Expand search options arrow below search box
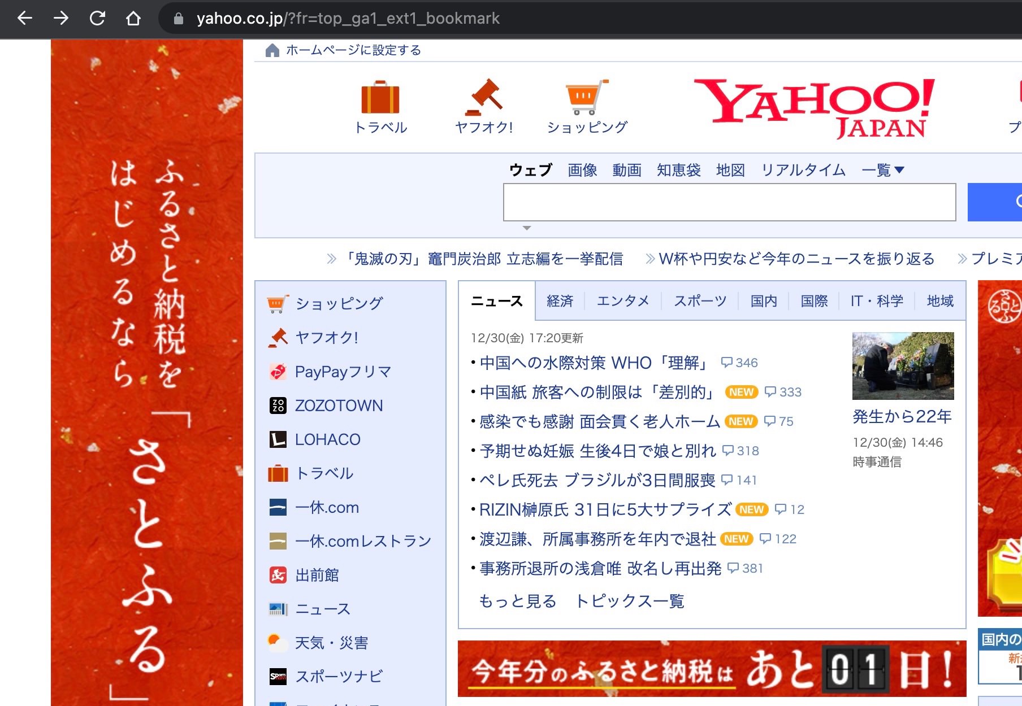 click(527, 228)
